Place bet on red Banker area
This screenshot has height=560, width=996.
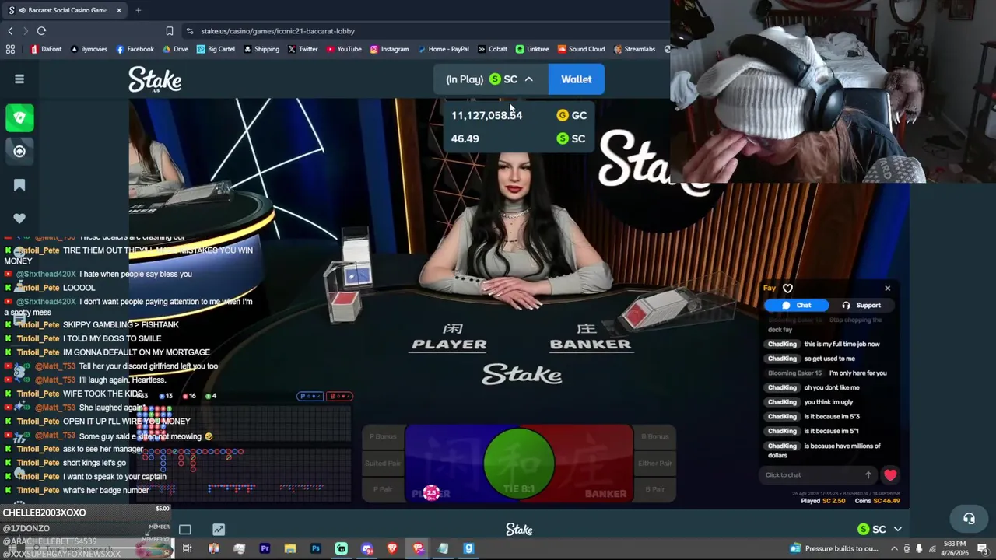pos(595,463)
